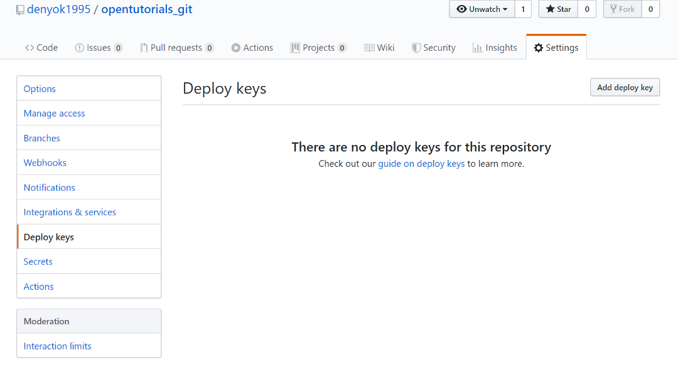The height and width of the screenshot is (389, 678).
Task: Click the Security shield icon
Action: 416,48
